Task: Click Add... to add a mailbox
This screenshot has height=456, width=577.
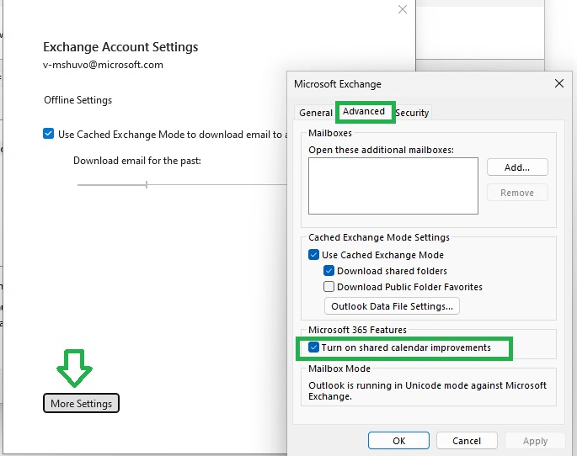Action: coord(517,167)
